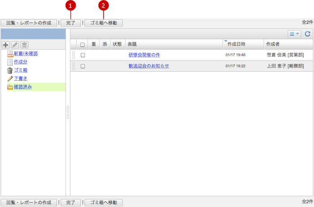Image resolution: width=314 pixels, height=207 pixels.
Task: Click the edit folder pencil icon
Action: click(15, 45)
